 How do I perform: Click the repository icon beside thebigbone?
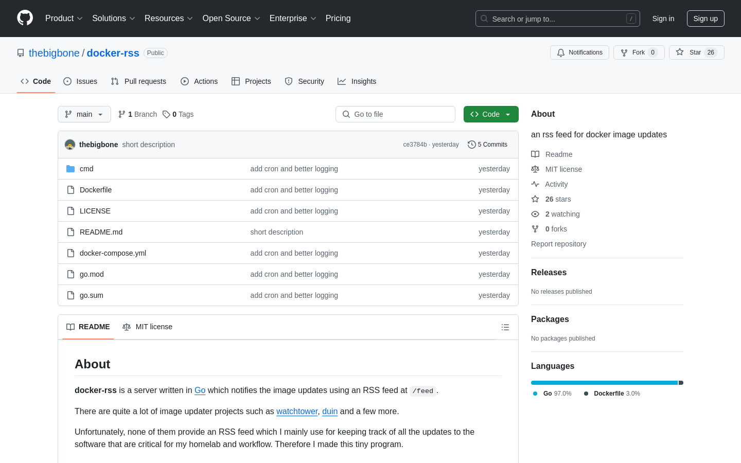pyautogui.click(x=21, y=53)
